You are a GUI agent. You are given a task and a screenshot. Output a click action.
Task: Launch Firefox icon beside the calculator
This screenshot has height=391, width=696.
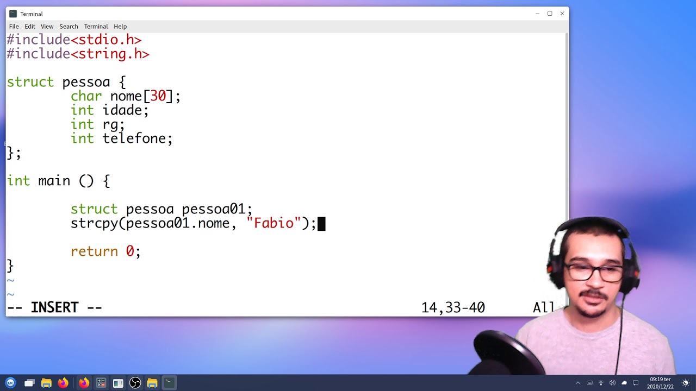coord(84,383)
